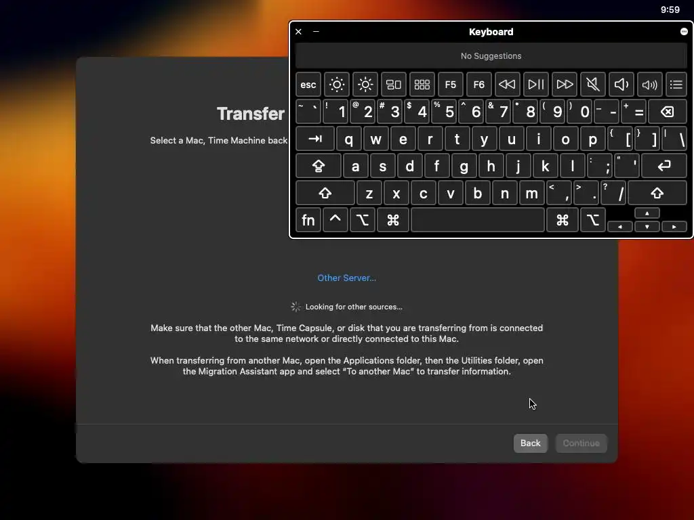Tap the comma key
The width and height of the screenshot is (694, 520).
click(x=559, y=193)
